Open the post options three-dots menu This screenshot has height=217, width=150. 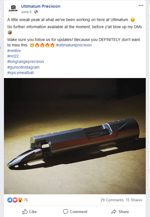[x=141, y=5]
